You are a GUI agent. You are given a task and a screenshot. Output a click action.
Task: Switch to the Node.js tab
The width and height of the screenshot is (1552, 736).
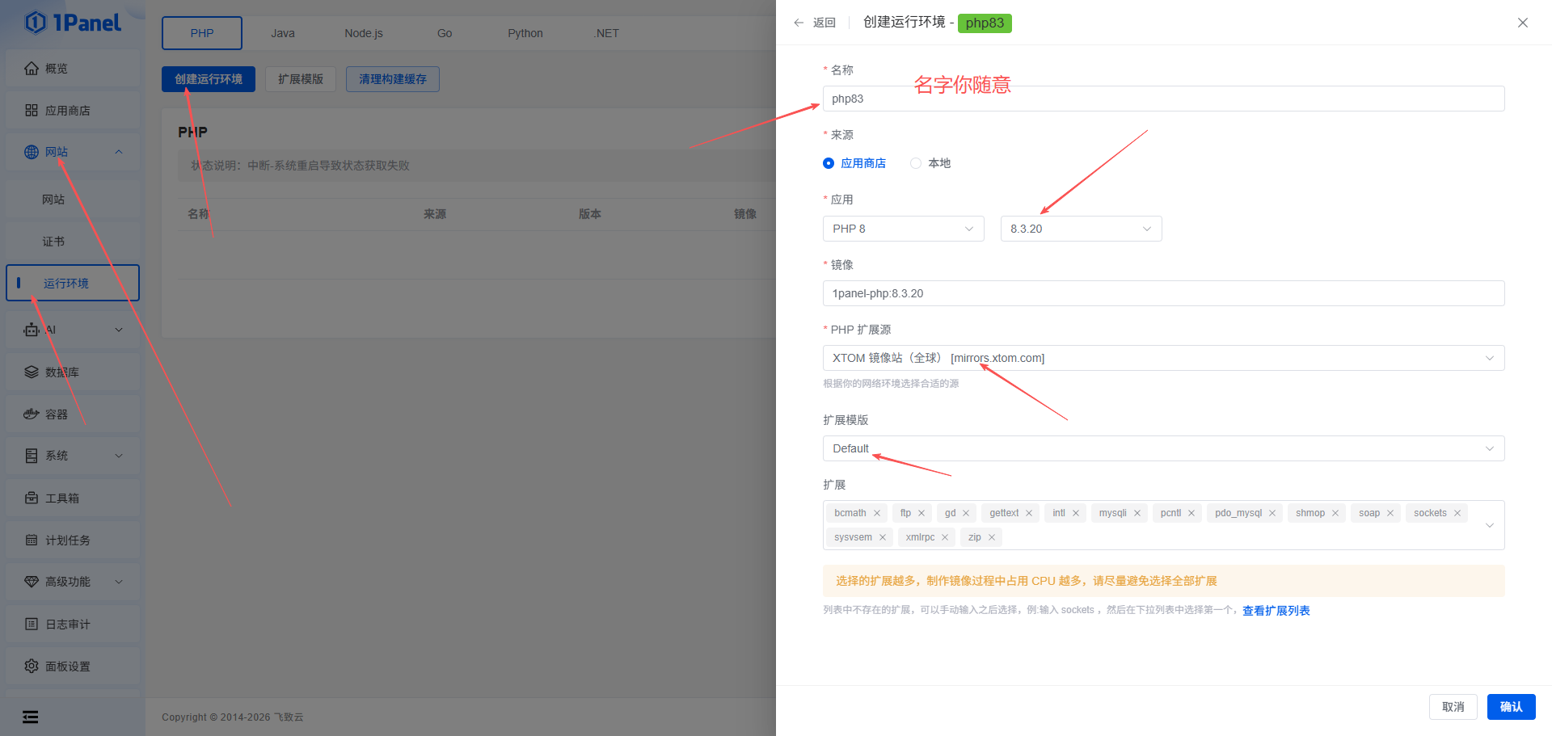pos(364,33)
